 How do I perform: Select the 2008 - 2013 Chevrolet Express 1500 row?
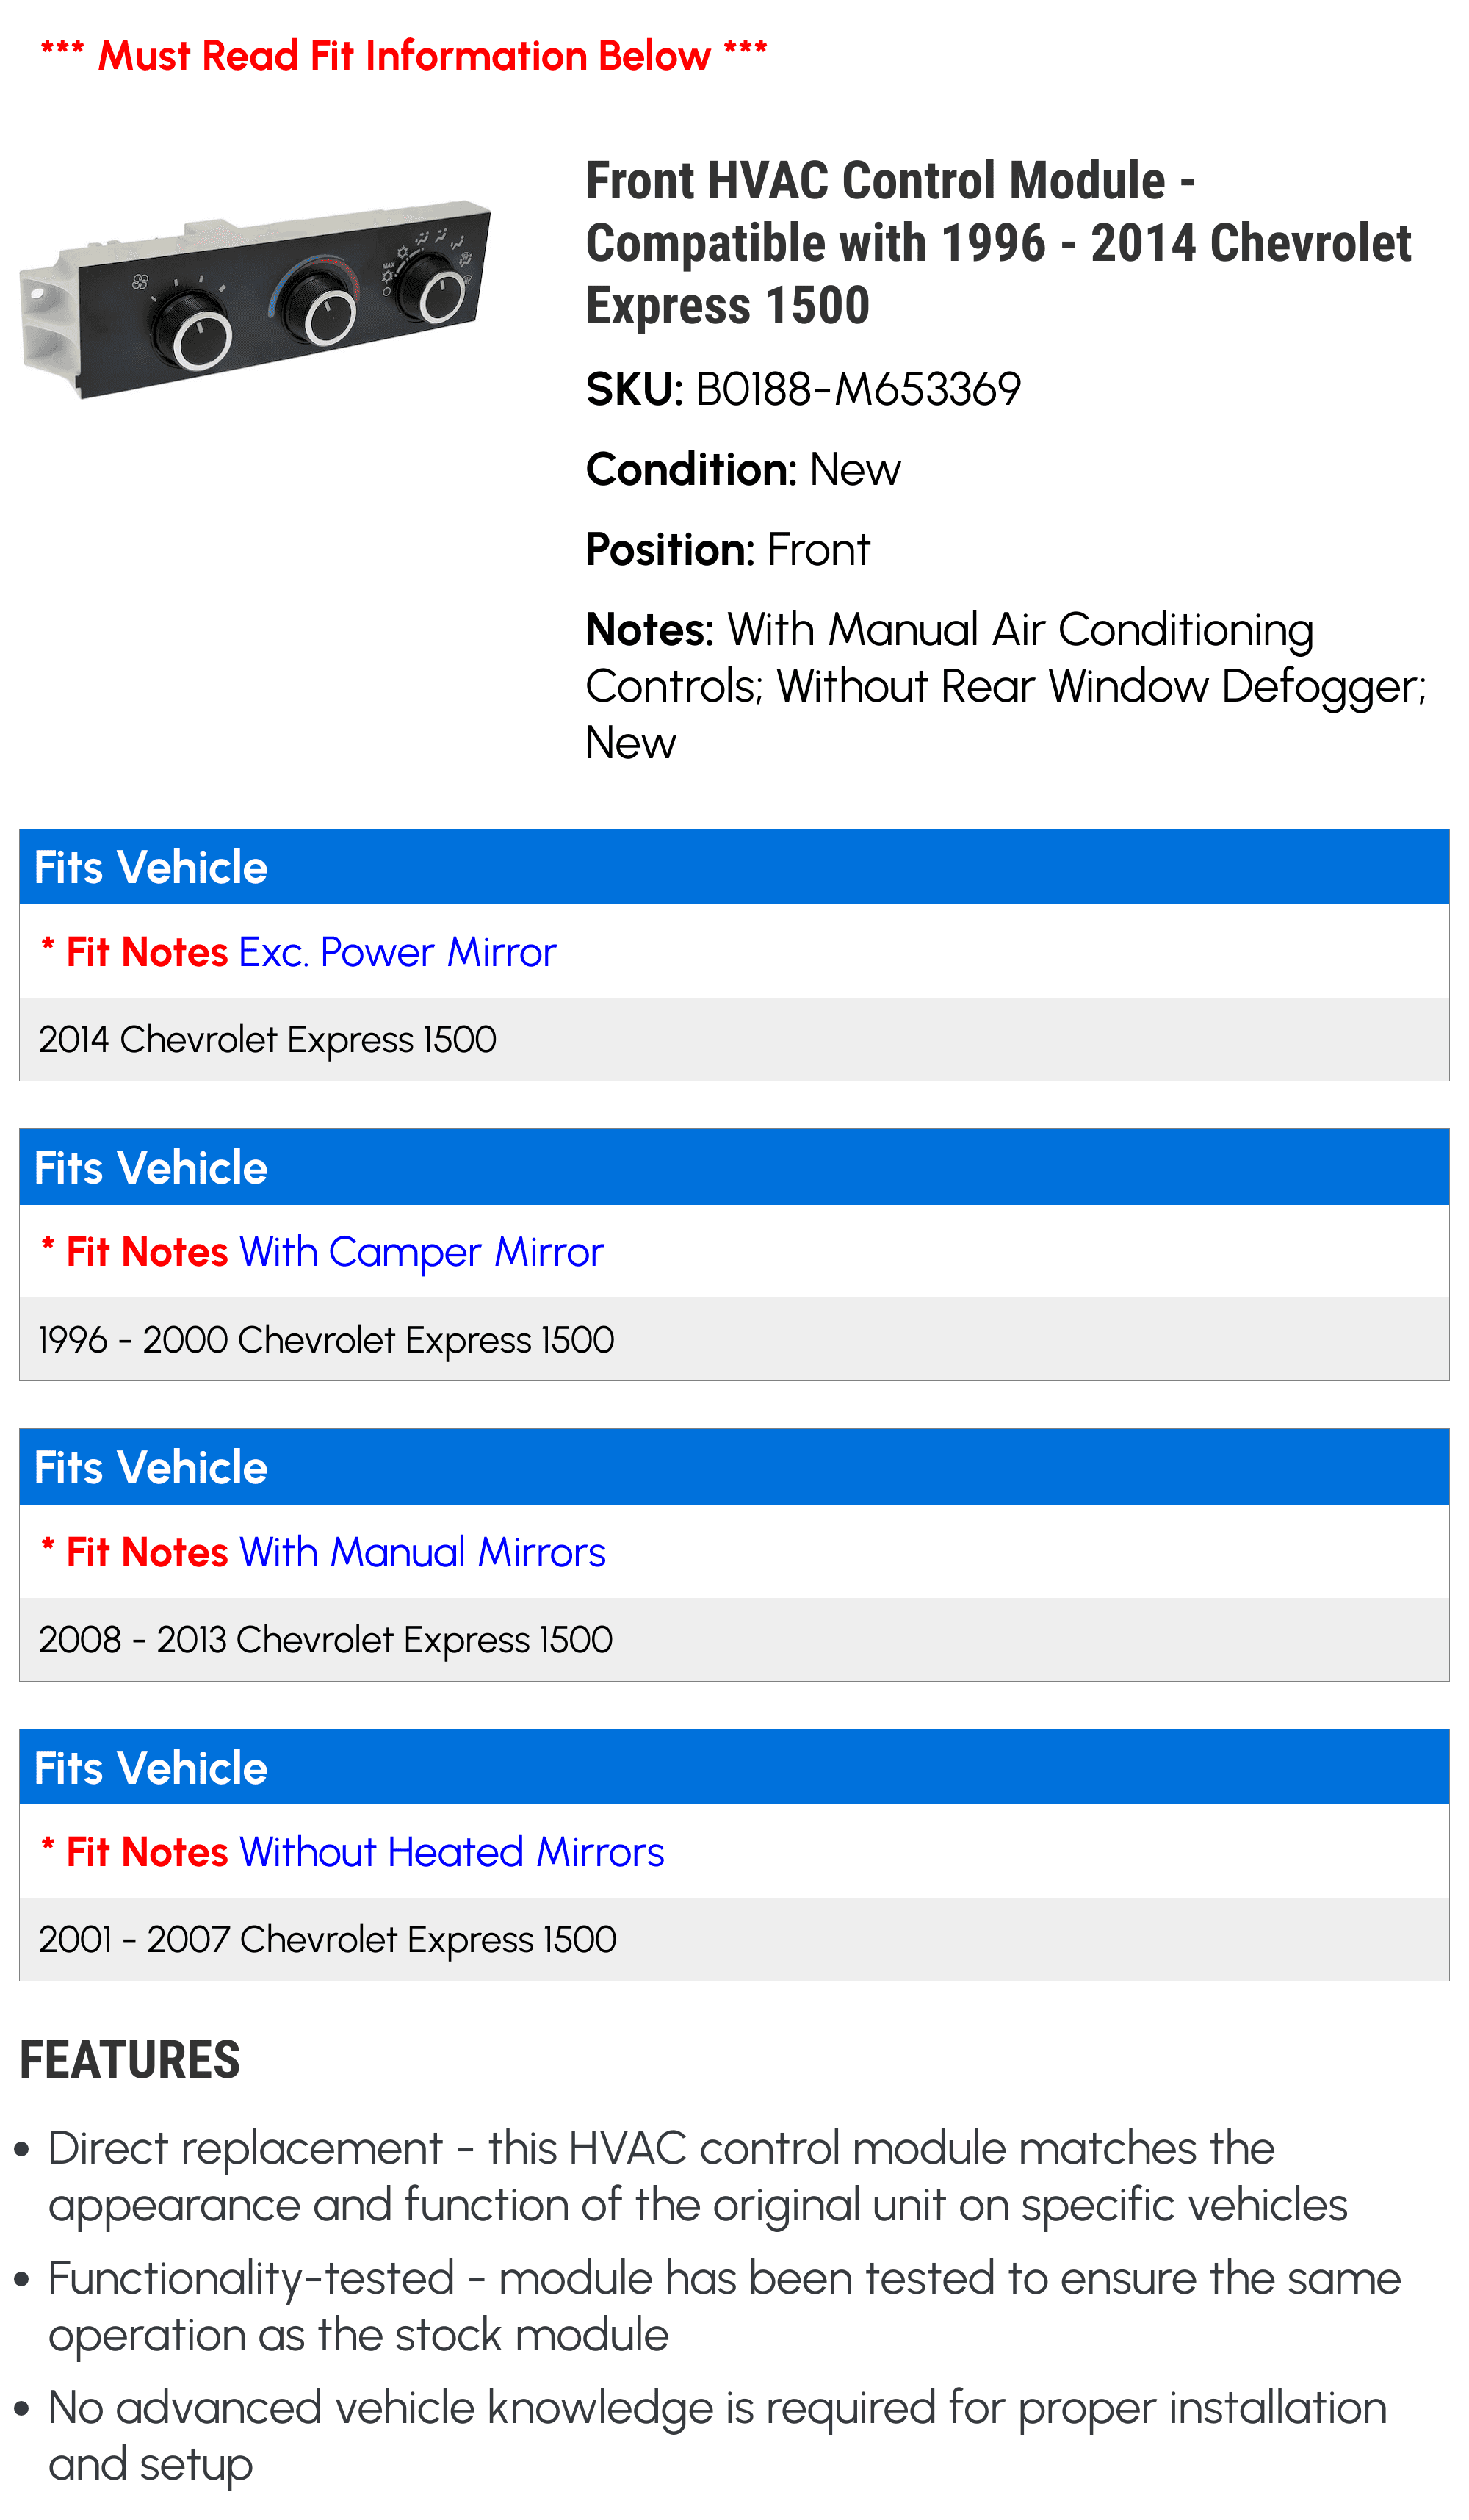pos(734,1639)
